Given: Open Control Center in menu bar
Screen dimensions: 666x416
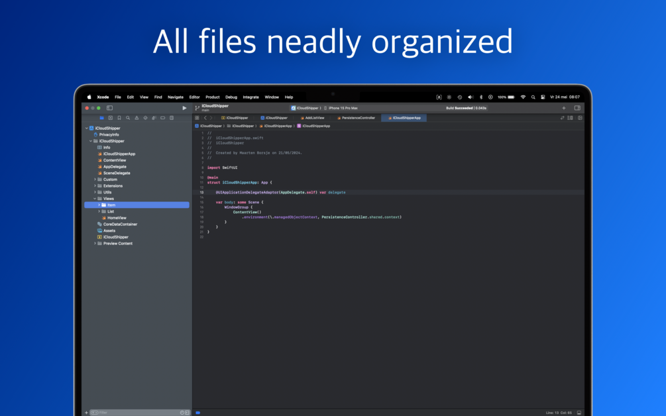Looking at the screenshot, I should pyautogui.click(x=543, y=97).
